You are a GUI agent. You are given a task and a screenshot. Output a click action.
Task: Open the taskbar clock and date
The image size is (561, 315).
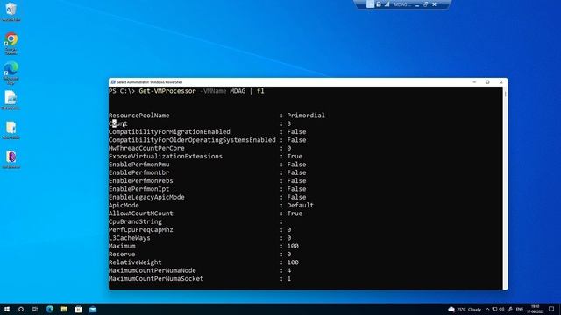536,309
